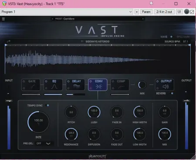
Task: Select the OUTPUT module tab
Action: click(165, 85)
